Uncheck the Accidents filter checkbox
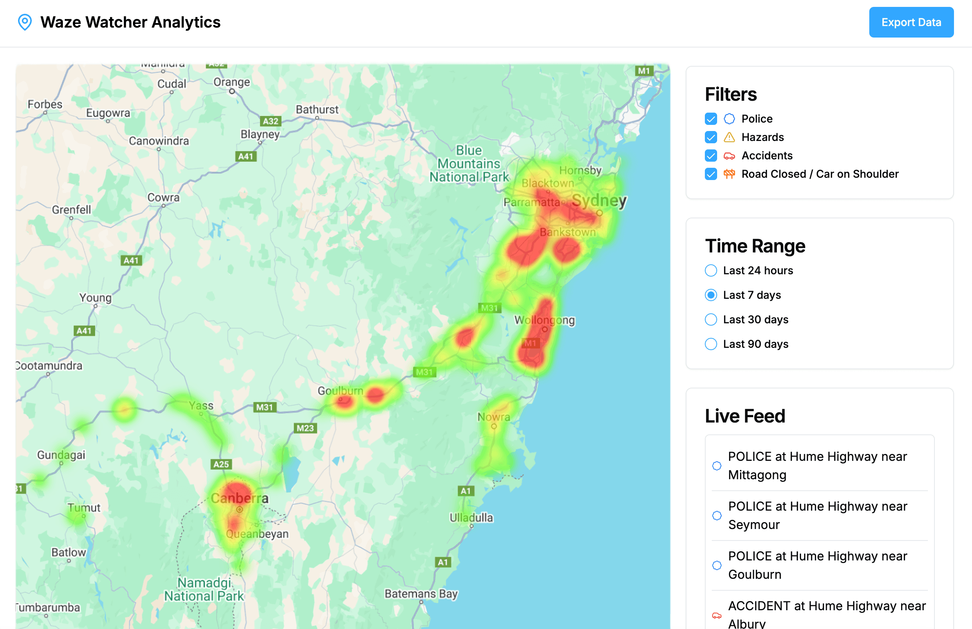 (x=711, y=156)
